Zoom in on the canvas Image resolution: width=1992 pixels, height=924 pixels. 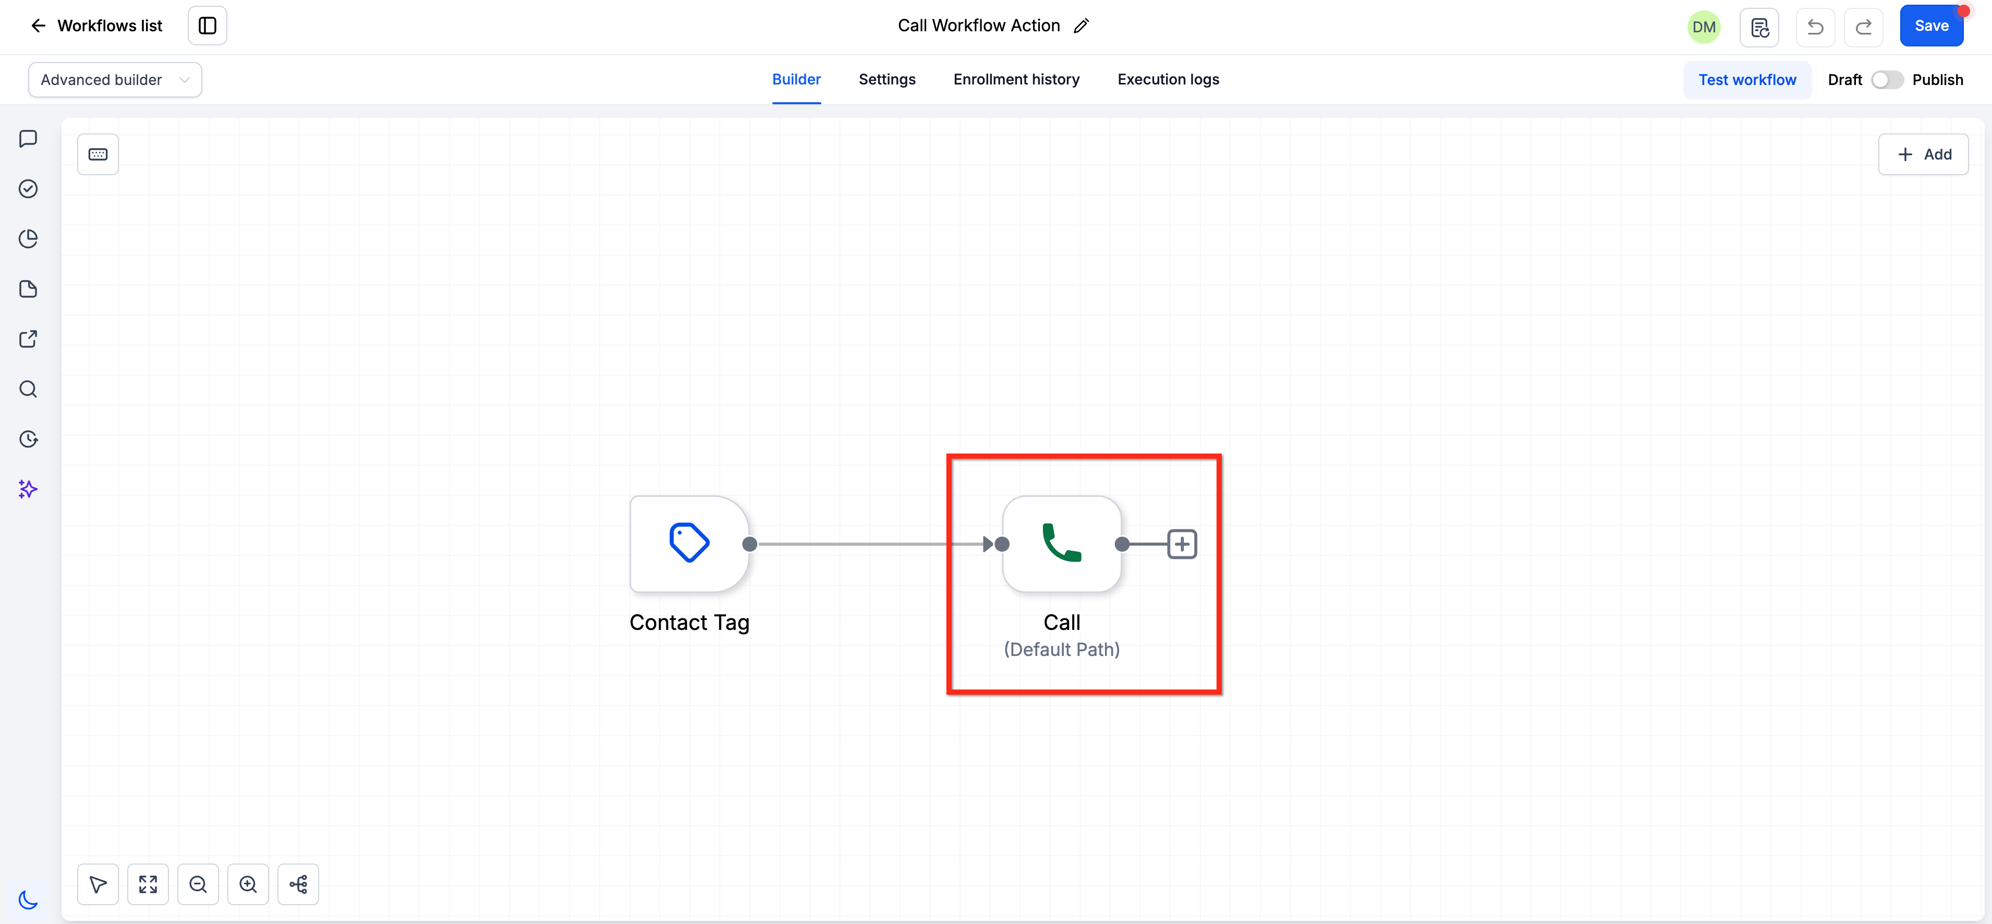[x=248, y=884]
